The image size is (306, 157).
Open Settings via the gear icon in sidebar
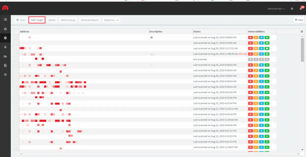coord(5,75)
